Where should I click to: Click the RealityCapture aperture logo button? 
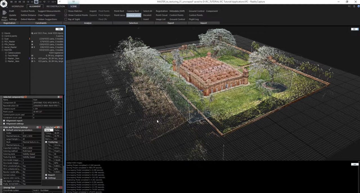point(4,4)
